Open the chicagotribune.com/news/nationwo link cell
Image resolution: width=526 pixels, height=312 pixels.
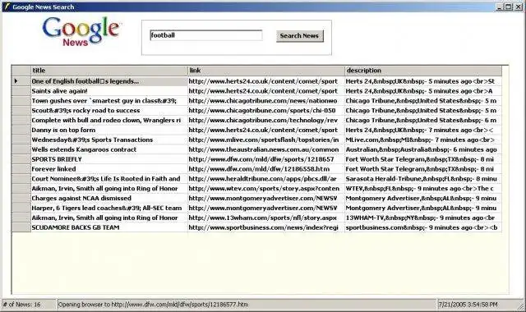266,100
